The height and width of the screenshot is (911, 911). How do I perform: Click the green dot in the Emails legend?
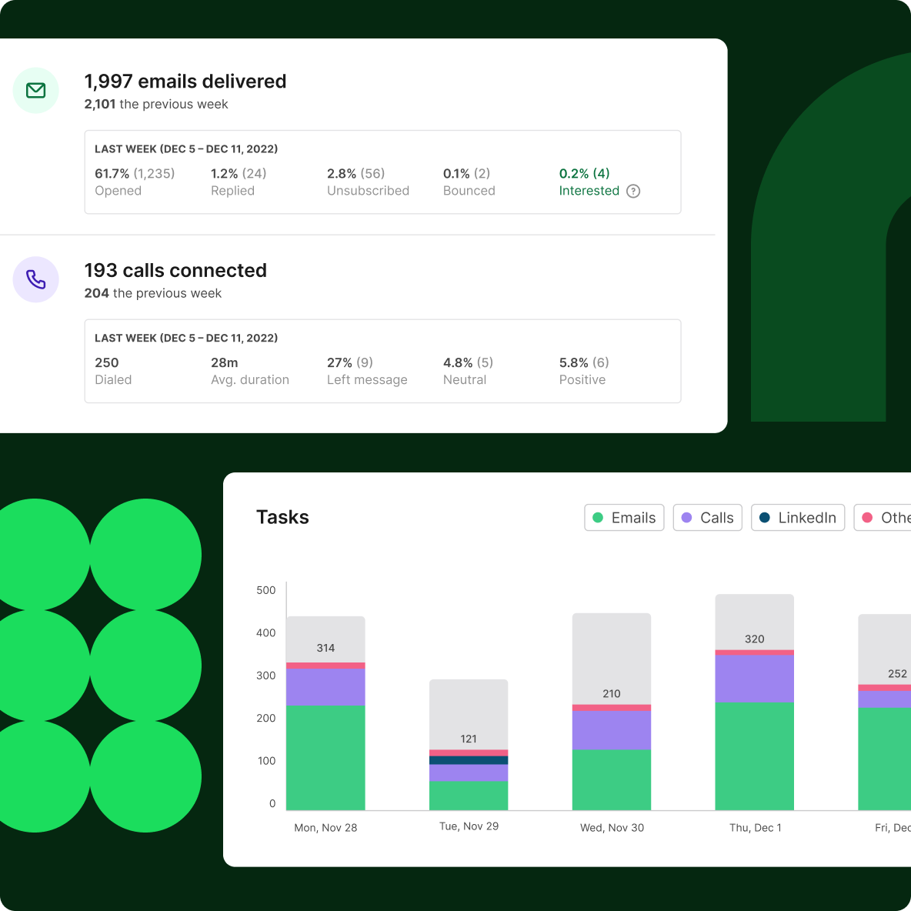click(x=599, y=518)
